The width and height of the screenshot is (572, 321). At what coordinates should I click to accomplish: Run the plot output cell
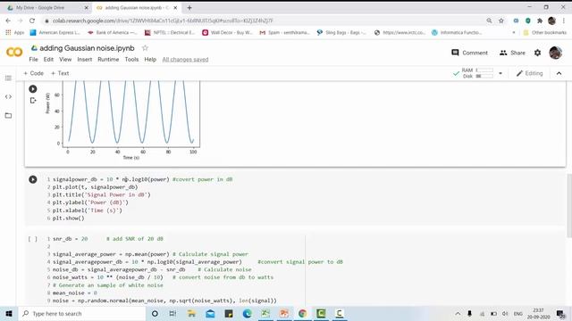click(33, 89)
